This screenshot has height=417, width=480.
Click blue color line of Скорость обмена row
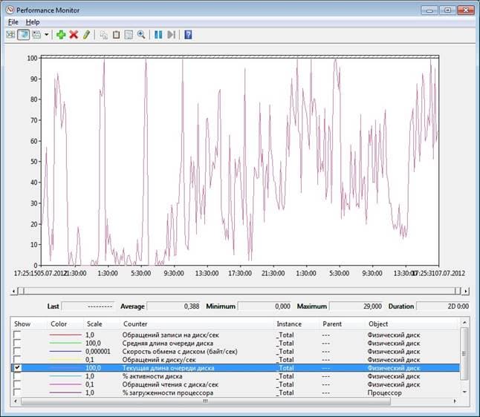(x=65, y=352)
